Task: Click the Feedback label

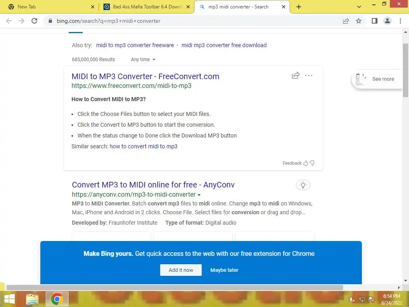Action: (x=292, y=163)
